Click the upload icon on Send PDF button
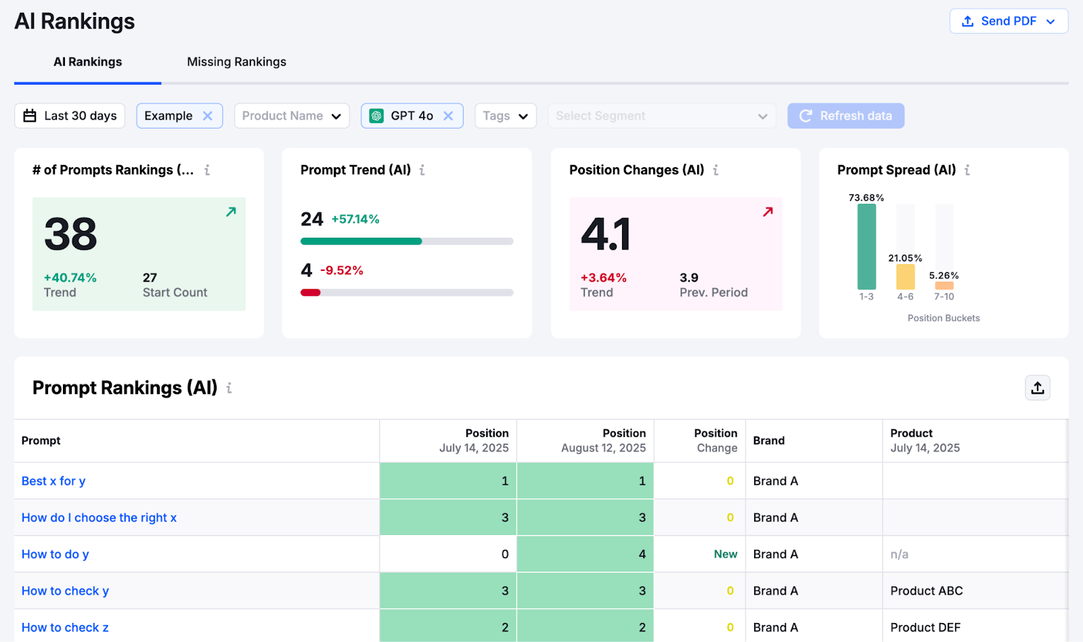Viewport: 1083px width, 642px height. point(967,21)
